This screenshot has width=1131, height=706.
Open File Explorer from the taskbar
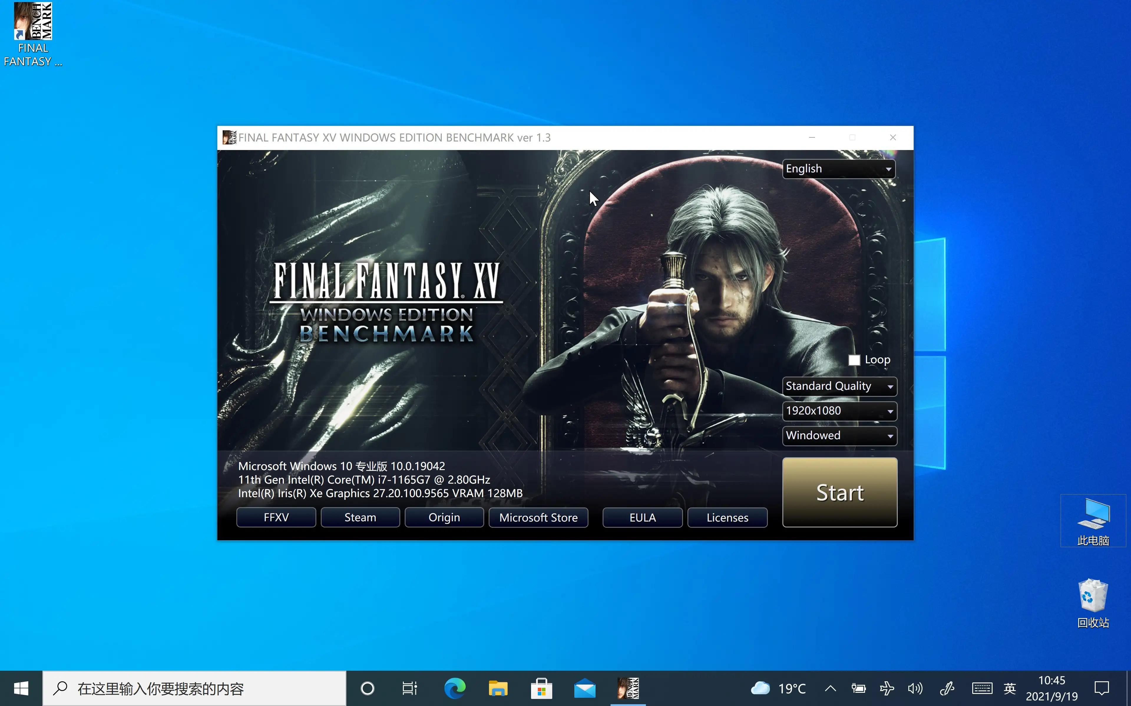point(498,688)
